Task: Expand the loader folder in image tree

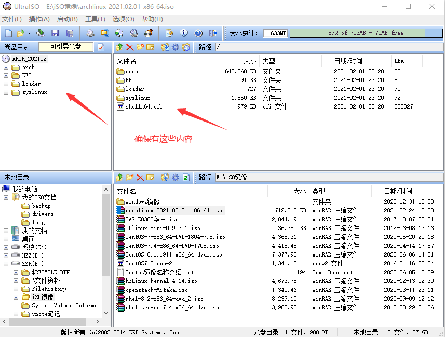Action: click(x=6, y=84)
